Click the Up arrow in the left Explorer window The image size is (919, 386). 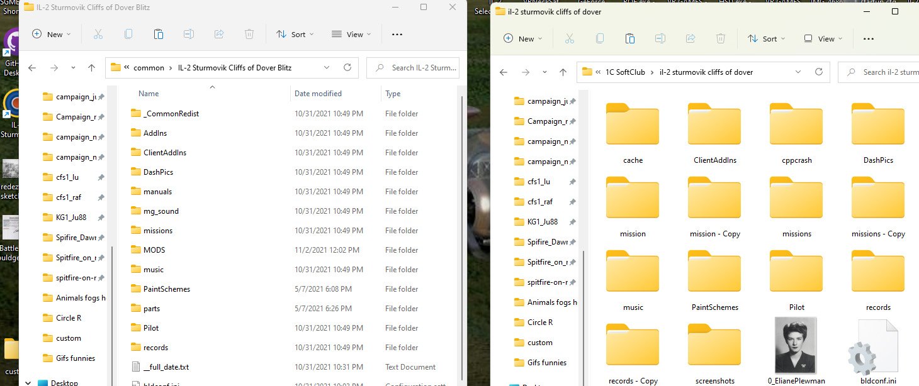click(x=91, y=68)
